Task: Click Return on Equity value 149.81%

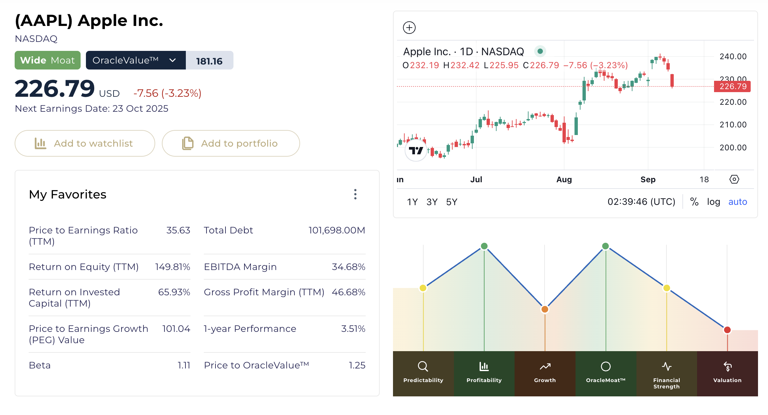Action: (x=173, y=267)
